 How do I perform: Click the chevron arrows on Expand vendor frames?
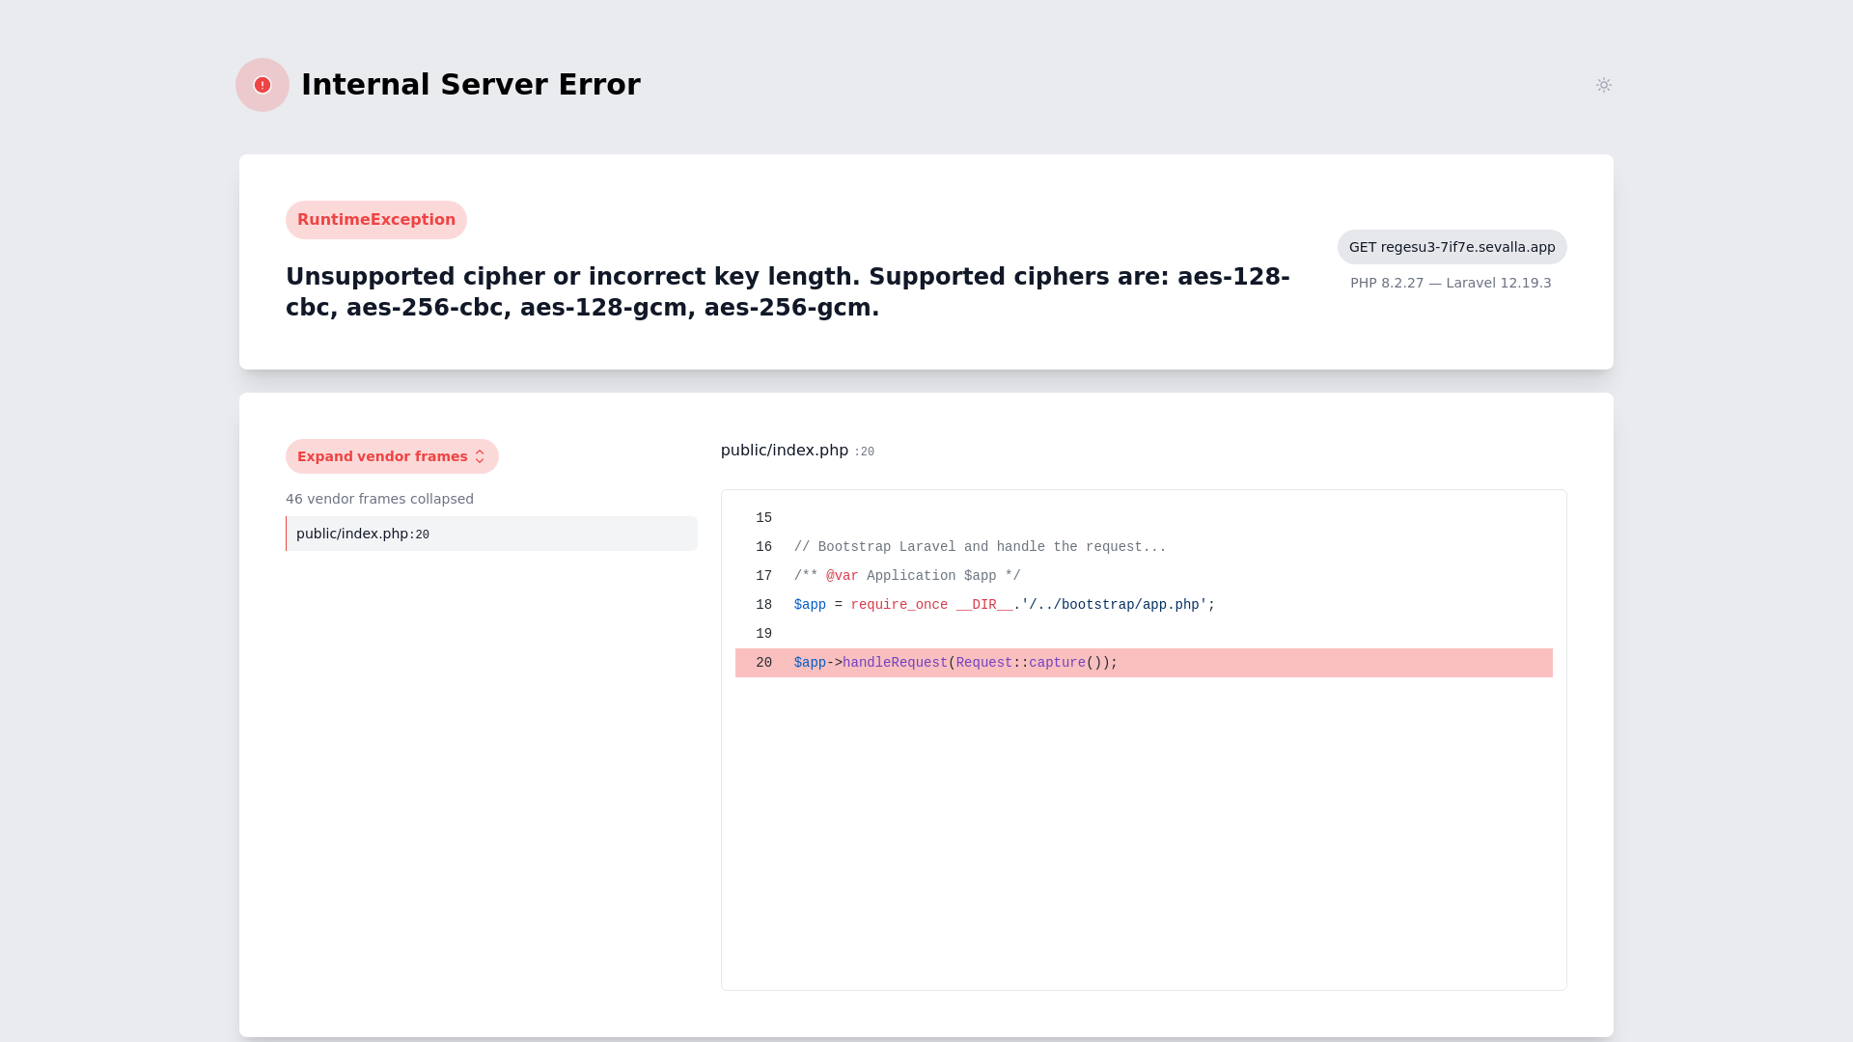[480, 456]
